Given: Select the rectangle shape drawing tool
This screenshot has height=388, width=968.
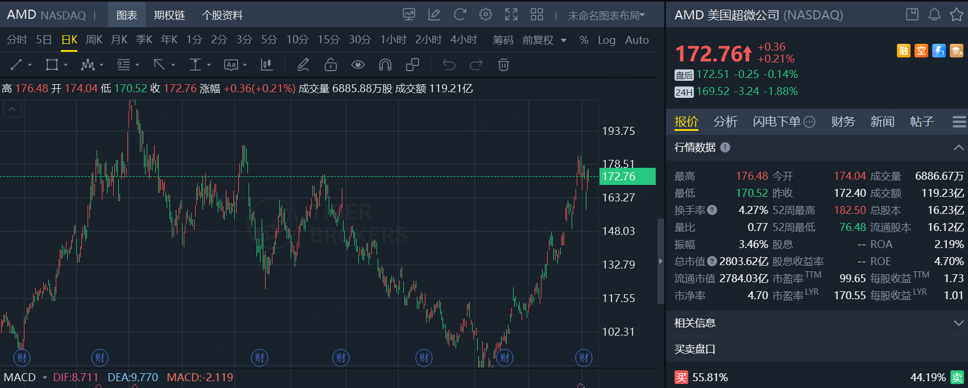Looking at the screenshot, I should [52, 65].
